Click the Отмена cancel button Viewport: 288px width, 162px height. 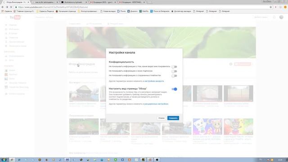[x=161, y=118]
